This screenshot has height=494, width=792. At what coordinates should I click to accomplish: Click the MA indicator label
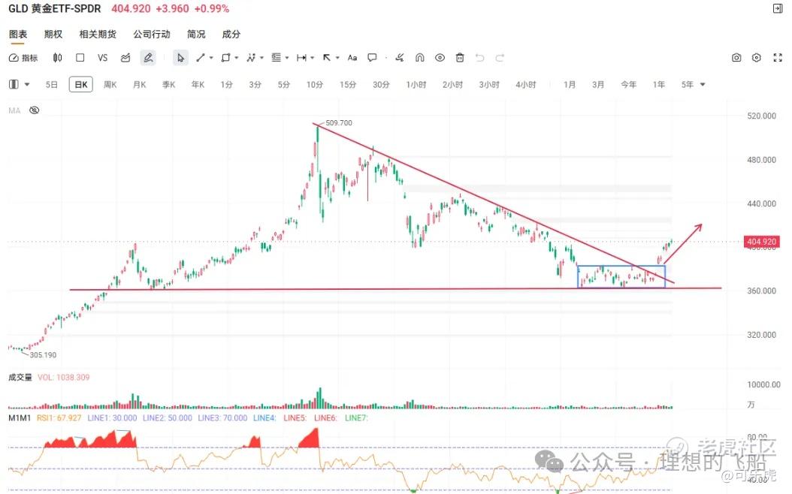click(14, 110)
